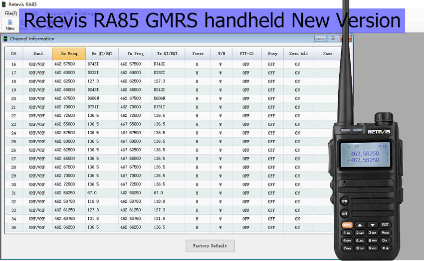The width and height of the screenshot is (424, 261).
Task: Click the W/N column header
Action: (x=221, y=54)
